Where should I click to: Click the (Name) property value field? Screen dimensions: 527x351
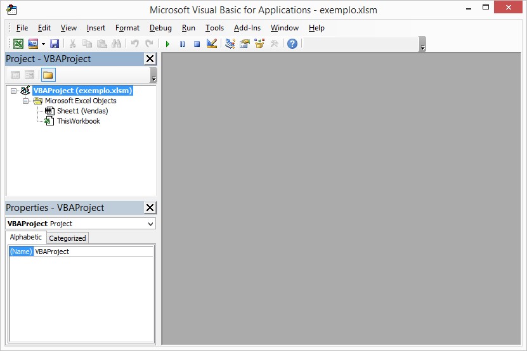click(x=93, y=252)
